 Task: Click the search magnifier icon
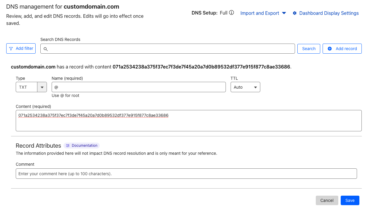click(46, 49)
